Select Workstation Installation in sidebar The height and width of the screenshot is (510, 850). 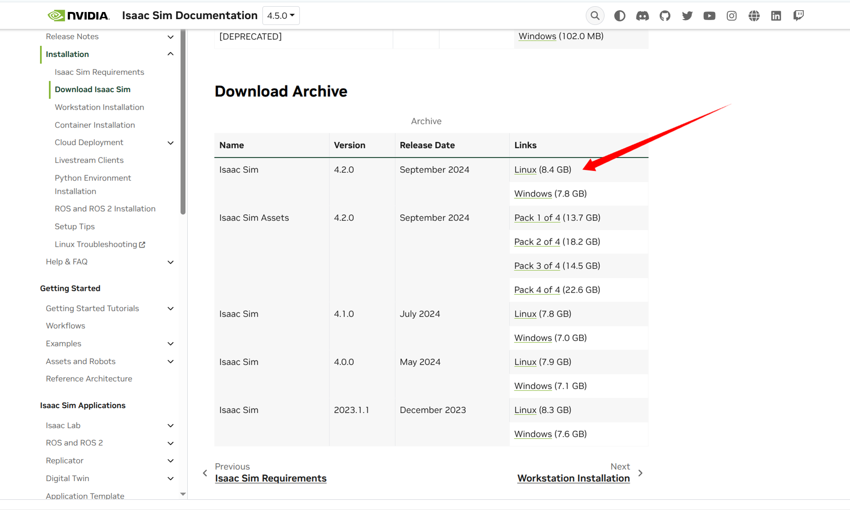99,107
